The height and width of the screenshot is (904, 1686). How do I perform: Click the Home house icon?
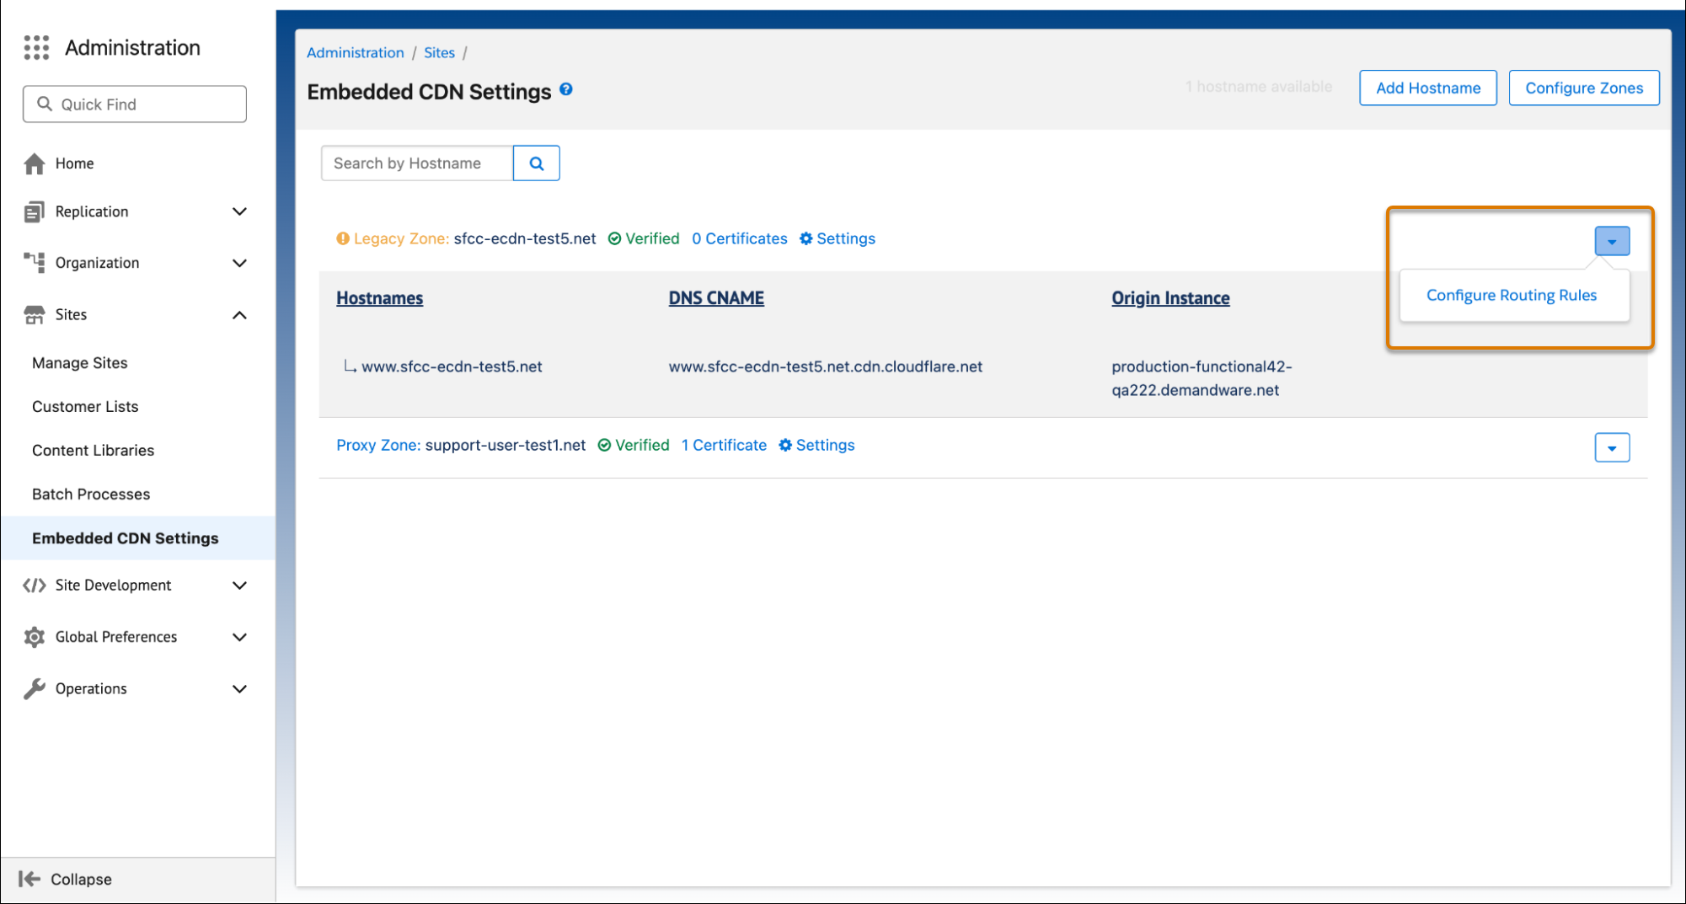[x=35, y=163]
